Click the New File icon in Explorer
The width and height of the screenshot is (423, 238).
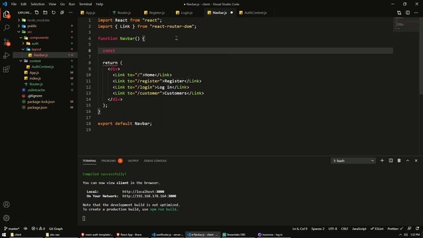pyautogui.click(x=37, y=13)
